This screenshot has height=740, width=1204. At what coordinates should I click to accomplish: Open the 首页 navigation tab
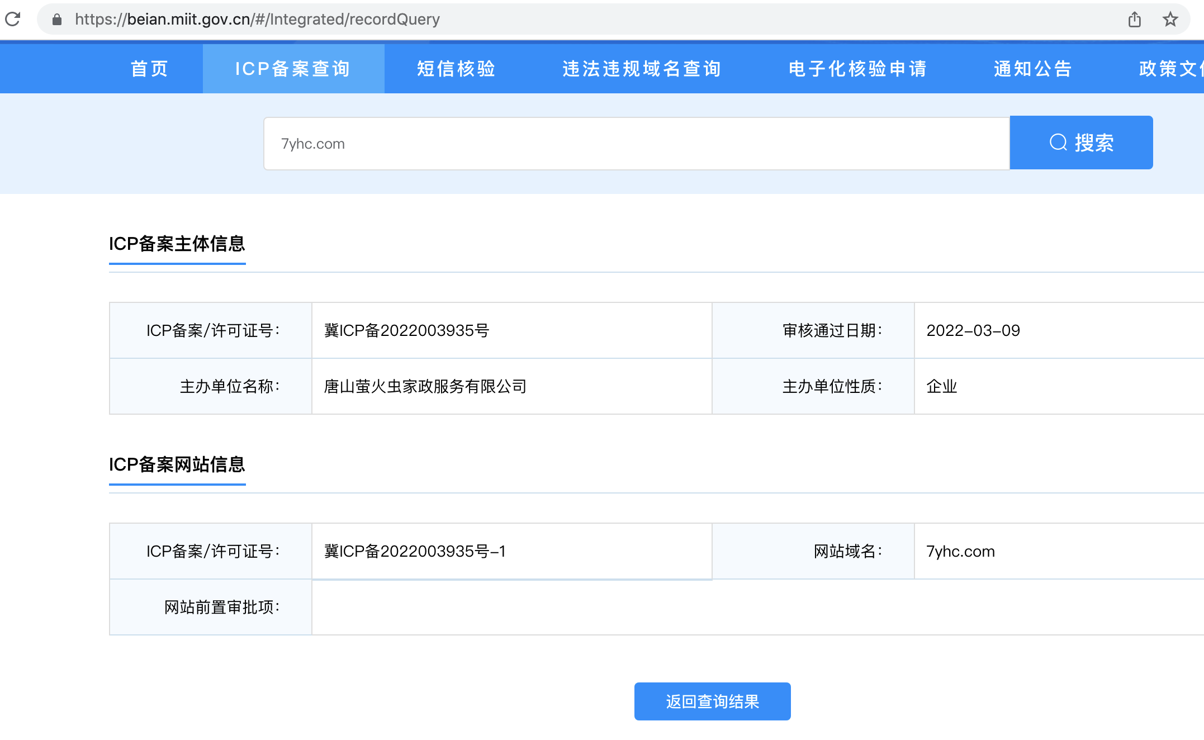point(149,69)
